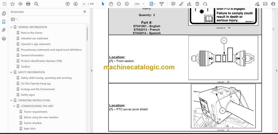The height and width of the screenshot is (134, 278).
Task: Open the layers panel
Action: click(4, 39)
